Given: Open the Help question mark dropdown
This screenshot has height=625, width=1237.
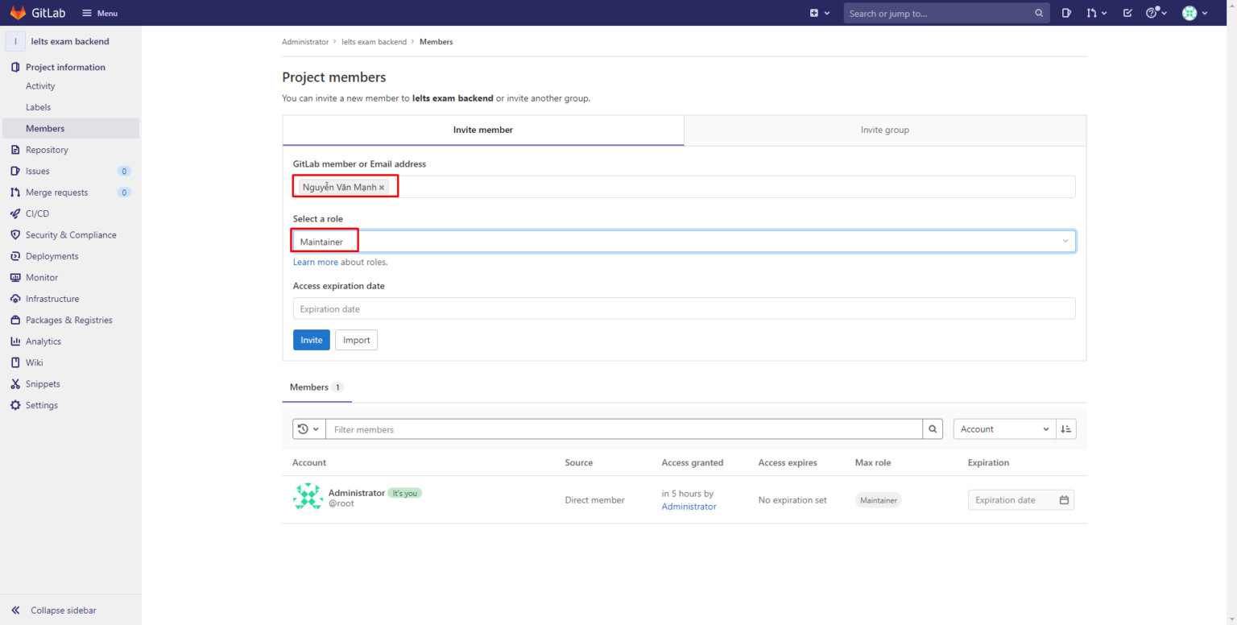Looking at the screenshot, I should [1156, 13].
